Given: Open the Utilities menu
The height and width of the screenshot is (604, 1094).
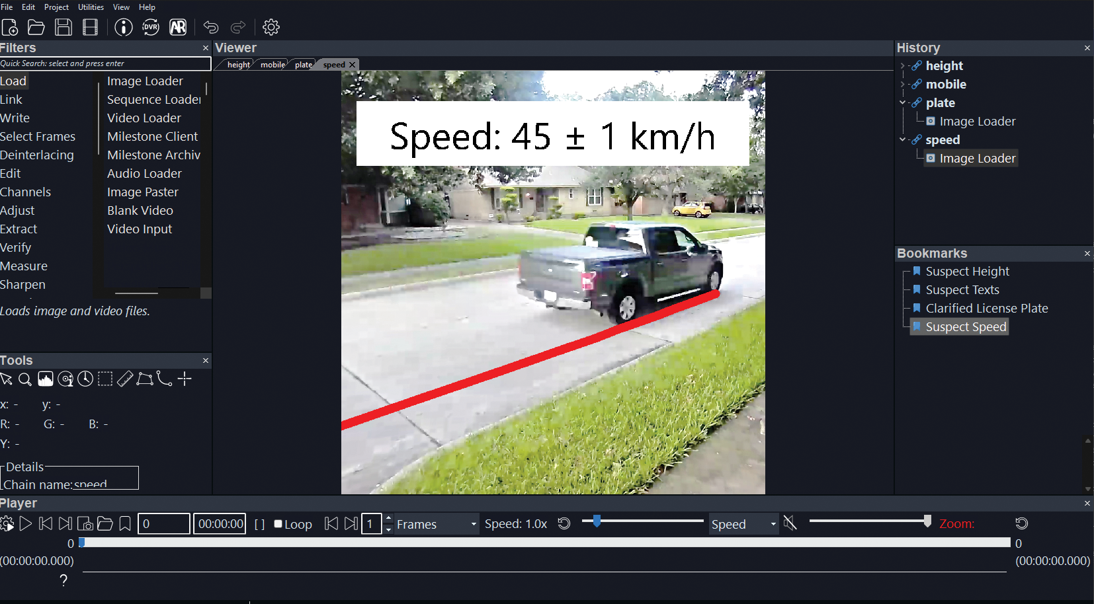Looking at the screenshot, I should [x=91, y=7].
